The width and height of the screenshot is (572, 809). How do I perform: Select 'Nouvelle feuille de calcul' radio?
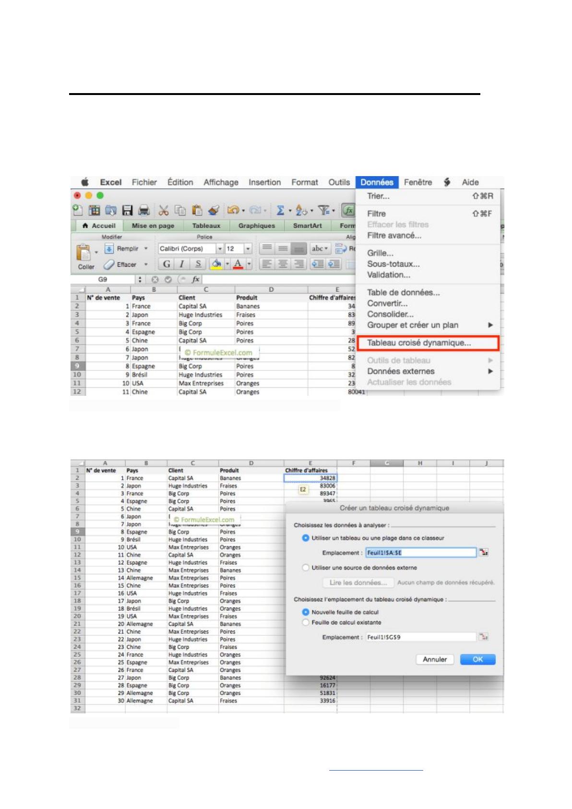click(306, 612)
